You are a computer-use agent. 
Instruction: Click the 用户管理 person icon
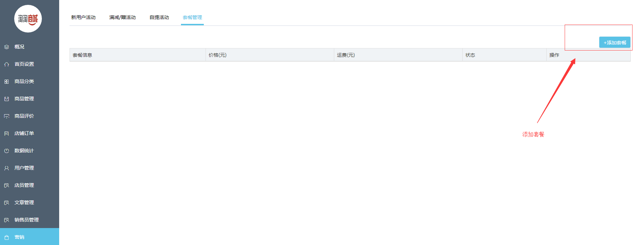7,168
